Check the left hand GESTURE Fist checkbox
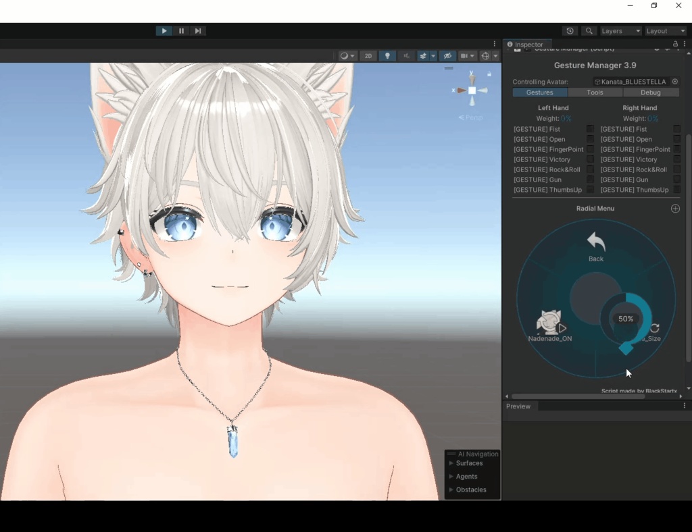This screenshot has width=692, height=532. pos(590,129)
